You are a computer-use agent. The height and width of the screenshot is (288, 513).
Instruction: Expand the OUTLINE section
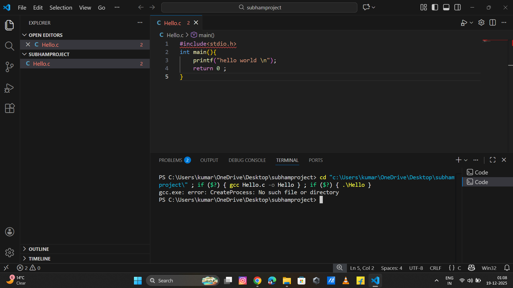click(39, 249)
